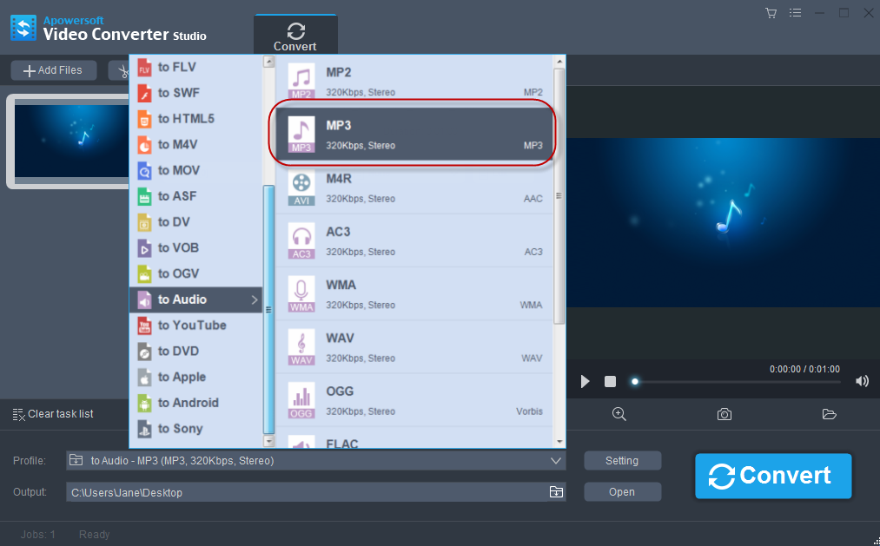The height and width of the screenshot is (546, 880).
Task: Choose 'to YouTube' in the format list
Action: coord(191,326)
